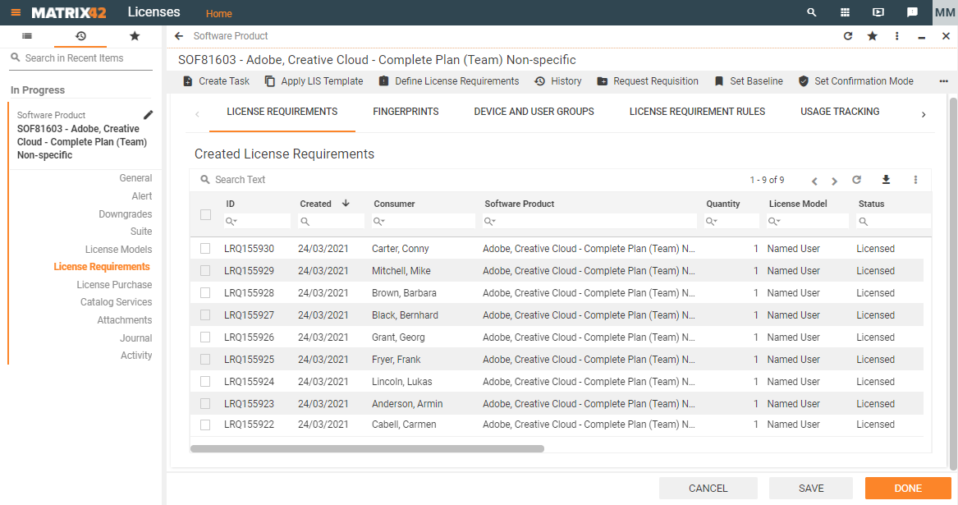The width and height of the screenshot is (958, 505).
Task: Open Home in top navigation
Action: (x=218, y=13)
